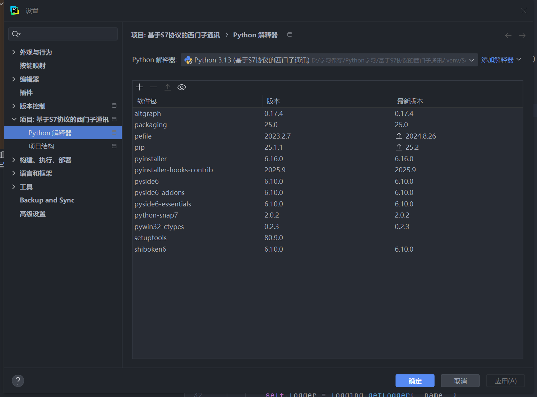The image size is (537, 397).
Task: Click the 应用(A) button
Action: (x=505, y=381)
